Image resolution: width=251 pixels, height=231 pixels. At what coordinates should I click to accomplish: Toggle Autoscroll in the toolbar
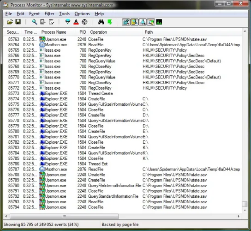click(43, 22)
